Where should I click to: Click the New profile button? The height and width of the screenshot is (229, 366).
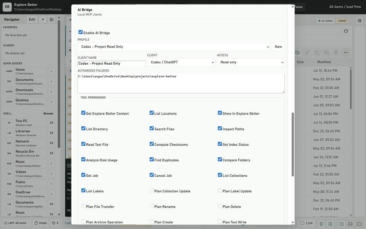coord(278,47)
